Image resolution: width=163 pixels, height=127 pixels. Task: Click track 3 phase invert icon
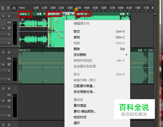click(9, 101)
